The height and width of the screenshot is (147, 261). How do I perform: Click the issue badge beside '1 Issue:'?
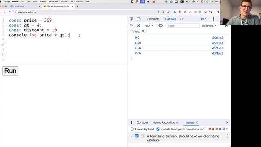[144, 31]
